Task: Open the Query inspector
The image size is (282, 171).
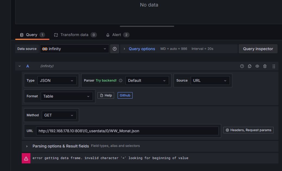Action: tap(258, 49)
